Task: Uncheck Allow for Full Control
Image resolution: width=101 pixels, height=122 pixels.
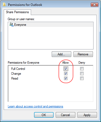Action: tap(66, 69)
